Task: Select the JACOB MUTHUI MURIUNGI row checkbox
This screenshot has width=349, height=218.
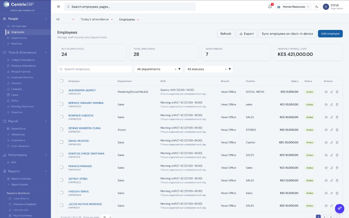Action: click(x=61, y=205)
